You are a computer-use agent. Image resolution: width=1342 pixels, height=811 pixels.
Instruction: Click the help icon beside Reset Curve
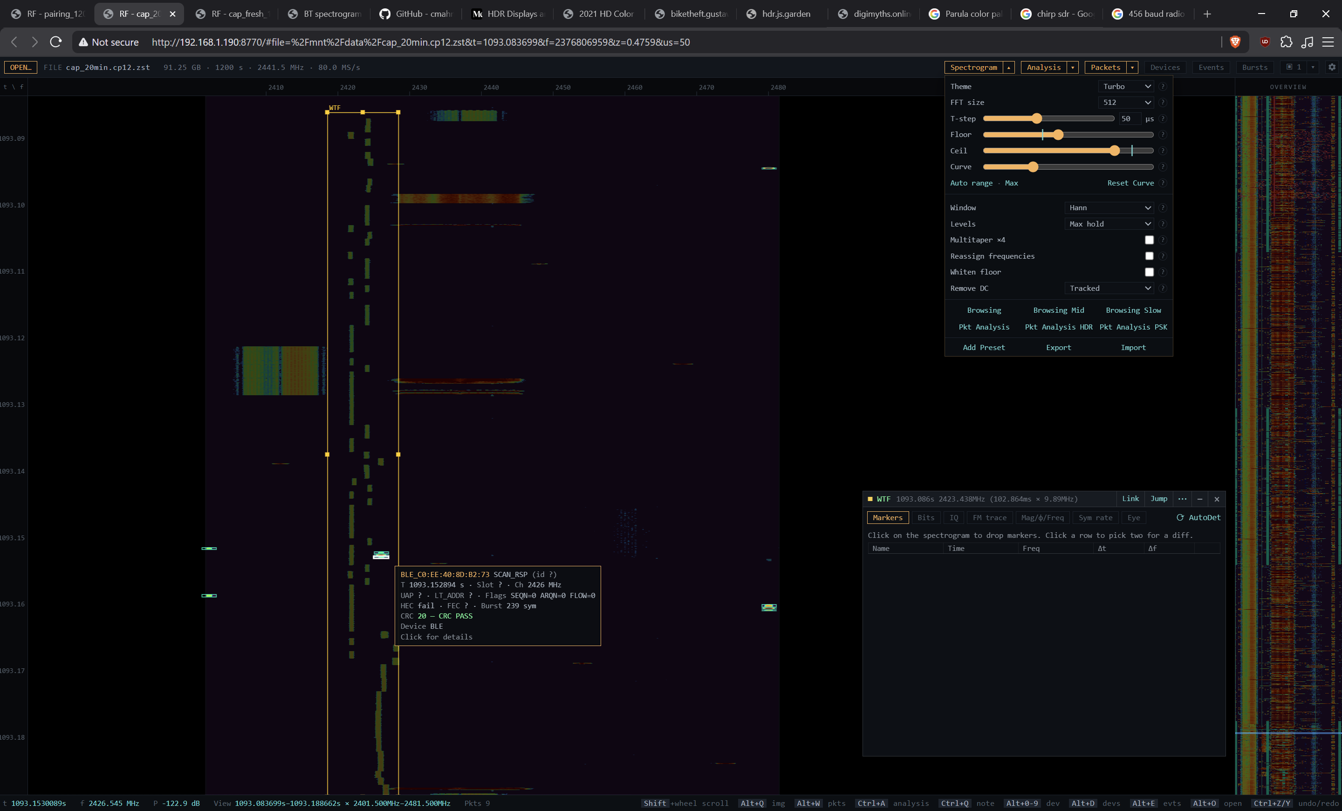coord(1162,183)
